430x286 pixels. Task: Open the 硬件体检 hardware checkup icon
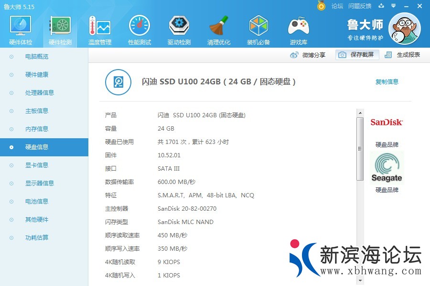click(21, 27)
